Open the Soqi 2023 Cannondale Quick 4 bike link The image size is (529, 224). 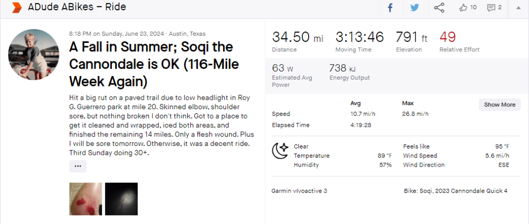(455, 191)
